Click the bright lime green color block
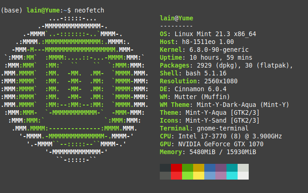Viewport: 308px width, 193px height. (x=188, y=176)
